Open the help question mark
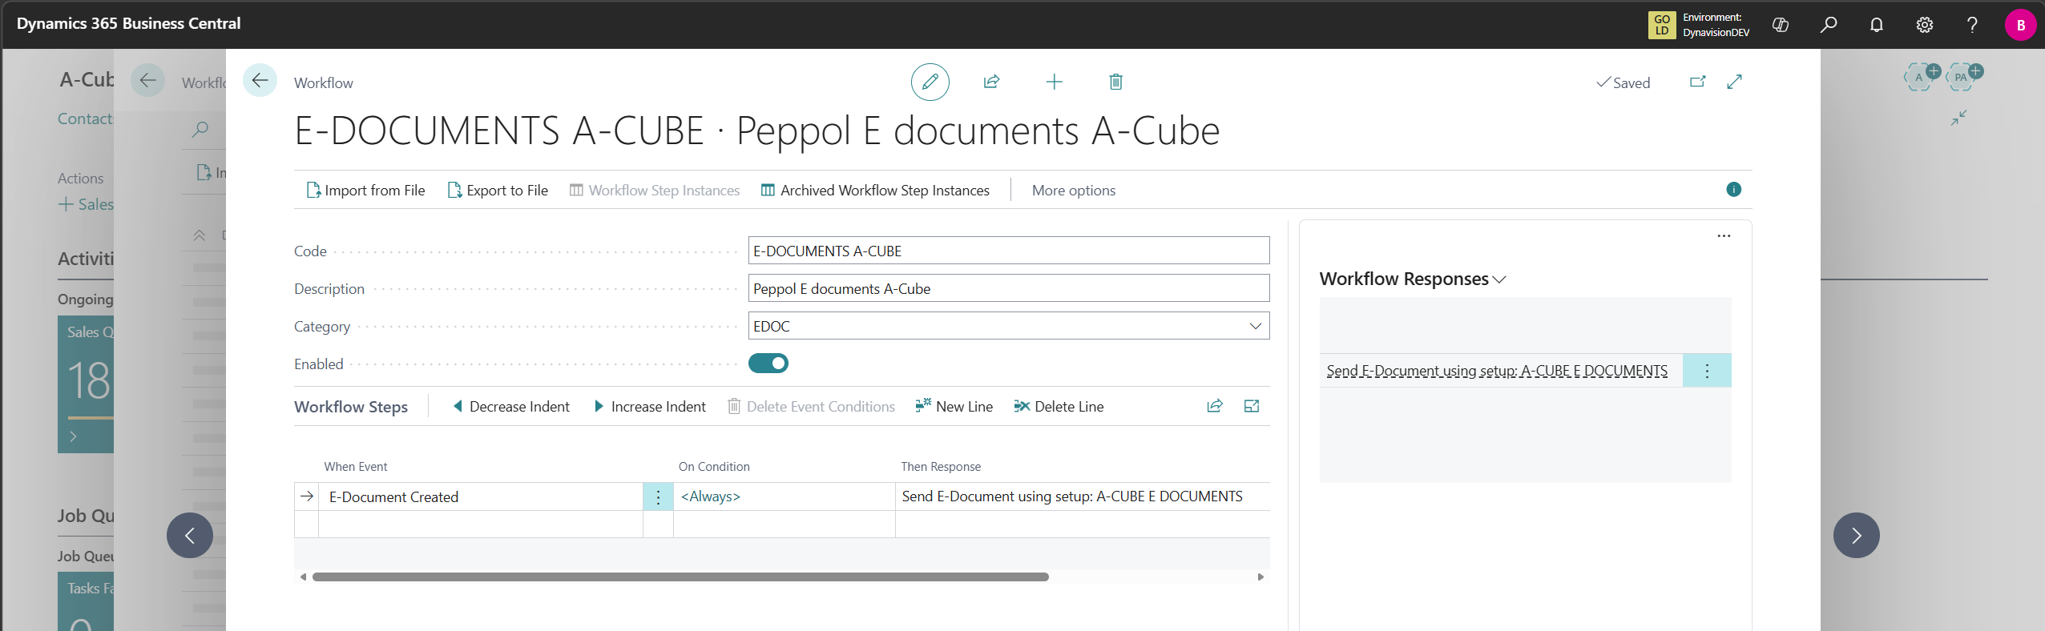This screenshot has height=631, width=2045. [1973, 25]
